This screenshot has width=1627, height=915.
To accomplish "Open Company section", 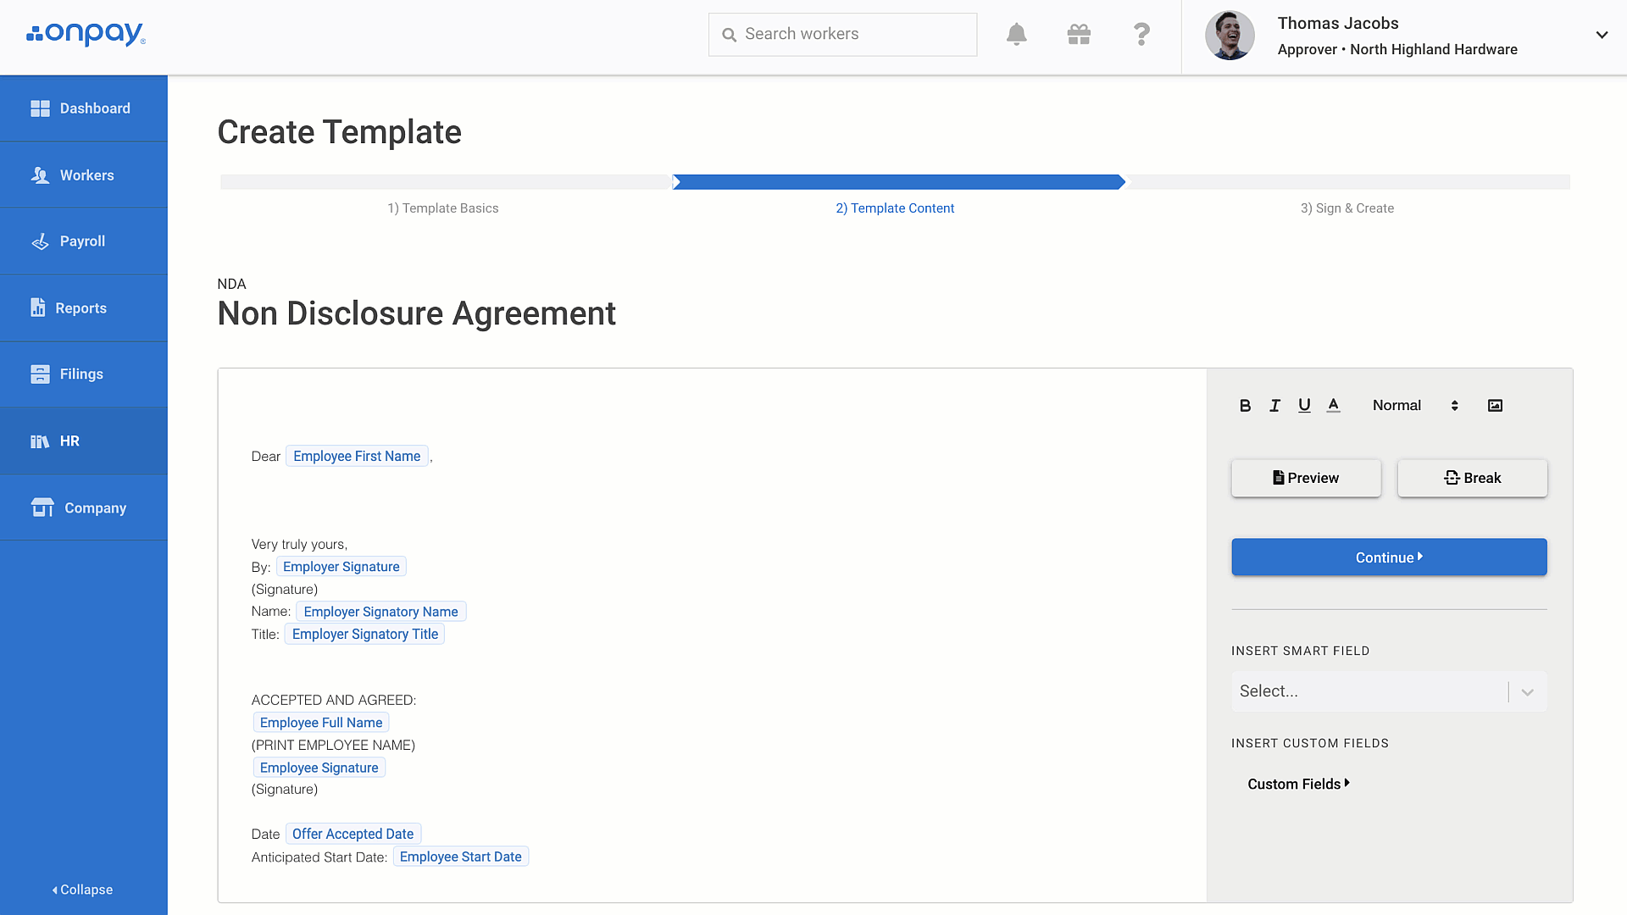I will pyautogui.click(x=84, y=508).
